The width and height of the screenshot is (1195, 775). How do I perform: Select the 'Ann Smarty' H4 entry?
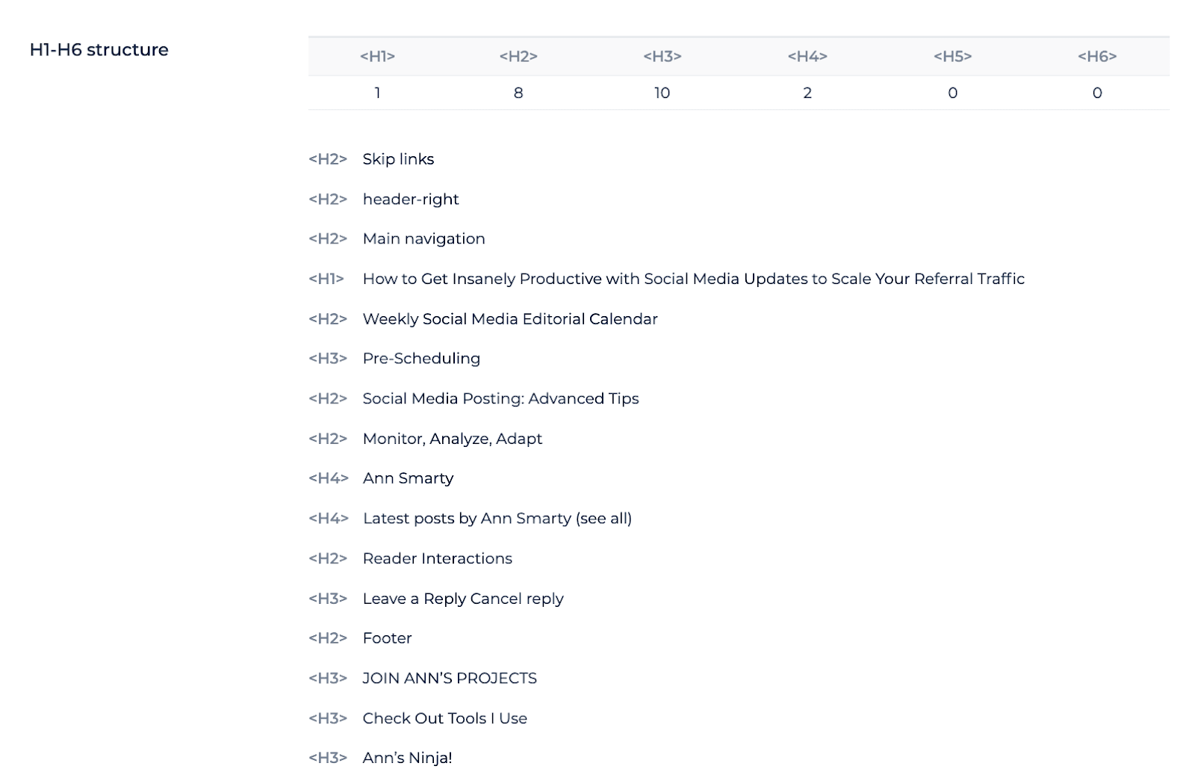[x=408, y=478]
